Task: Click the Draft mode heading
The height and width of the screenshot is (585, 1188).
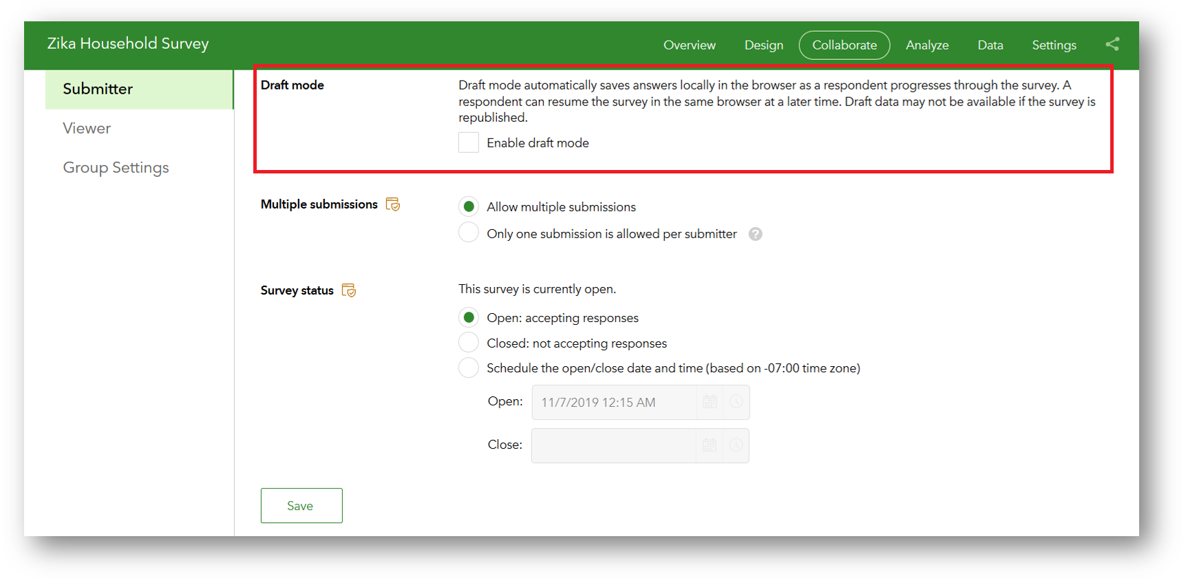Action: point(292,85)
